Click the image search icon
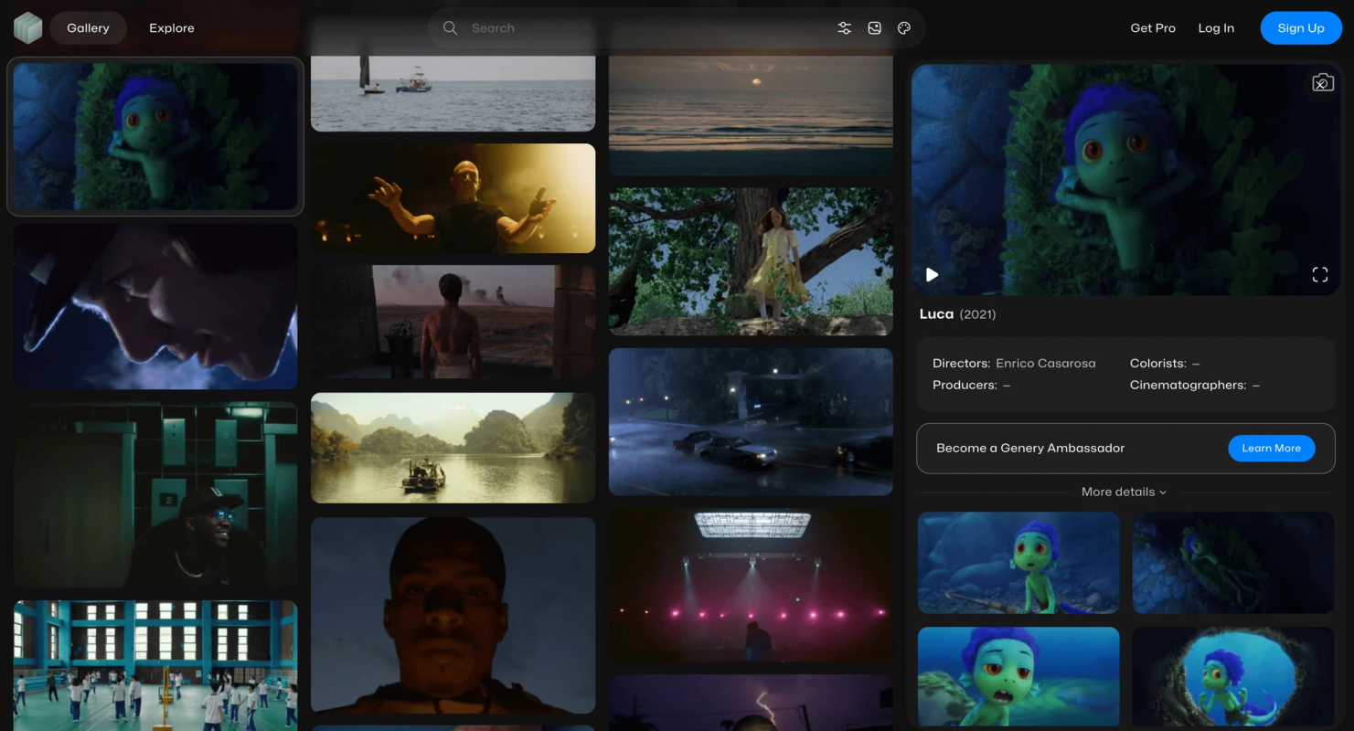The width and height of the screenshot is (1354, 731). pos(874,28)
